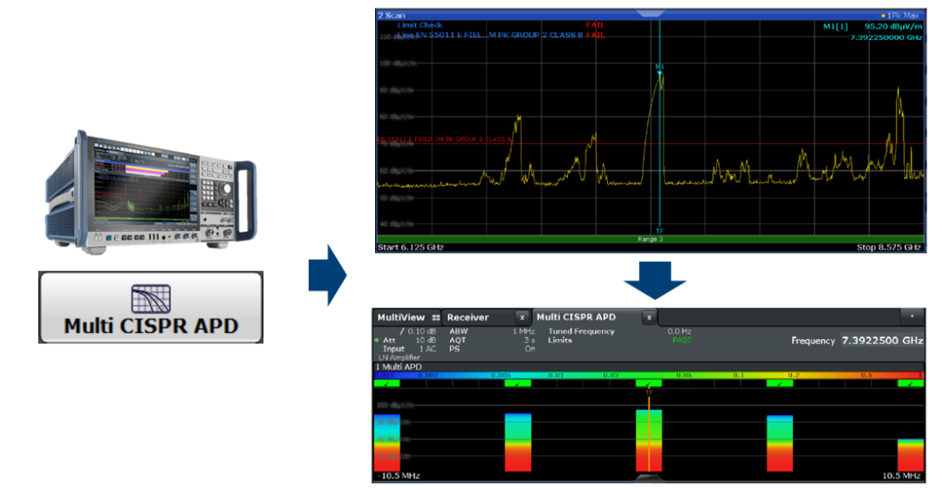Click the 7.392250000 GHz marker frequency
This screenshot has height=490, width=942.
pos(886,37)
